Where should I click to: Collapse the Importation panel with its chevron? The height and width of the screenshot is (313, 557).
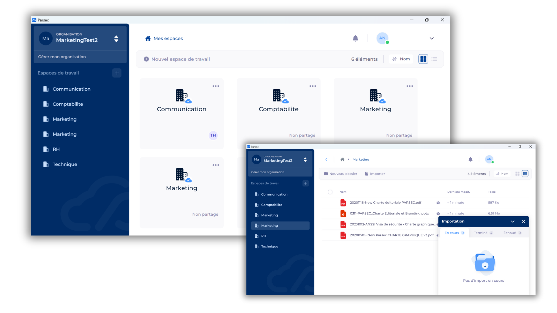(x=513, y=221)
